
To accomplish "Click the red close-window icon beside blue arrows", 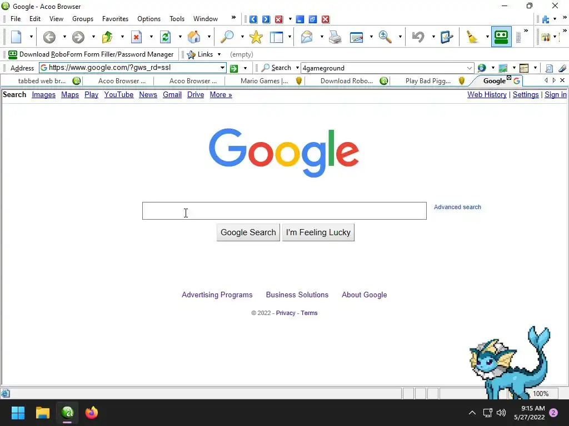I will (x=279, y=19).
